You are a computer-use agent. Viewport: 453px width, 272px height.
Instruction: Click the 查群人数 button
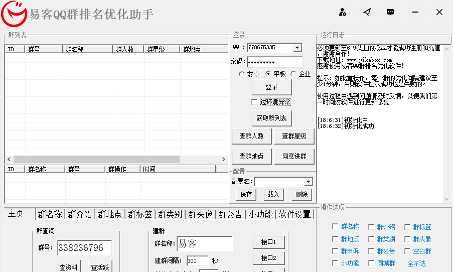click(x=252, y=137)
